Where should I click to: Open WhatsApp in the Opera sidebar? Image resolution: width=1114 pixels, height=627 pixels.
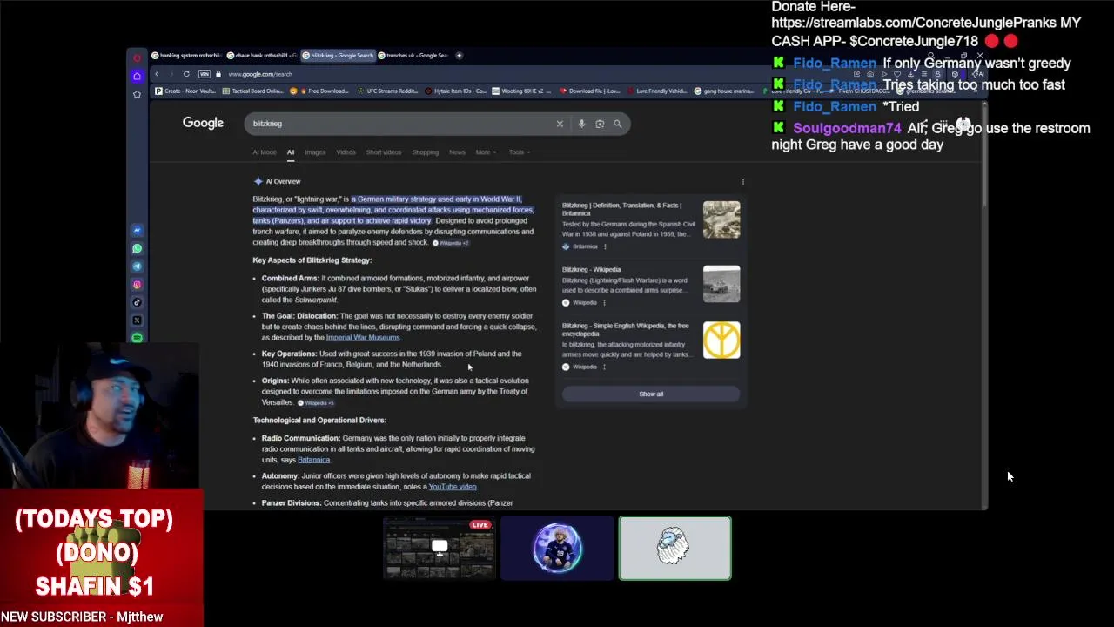click(x=137, y=248)
